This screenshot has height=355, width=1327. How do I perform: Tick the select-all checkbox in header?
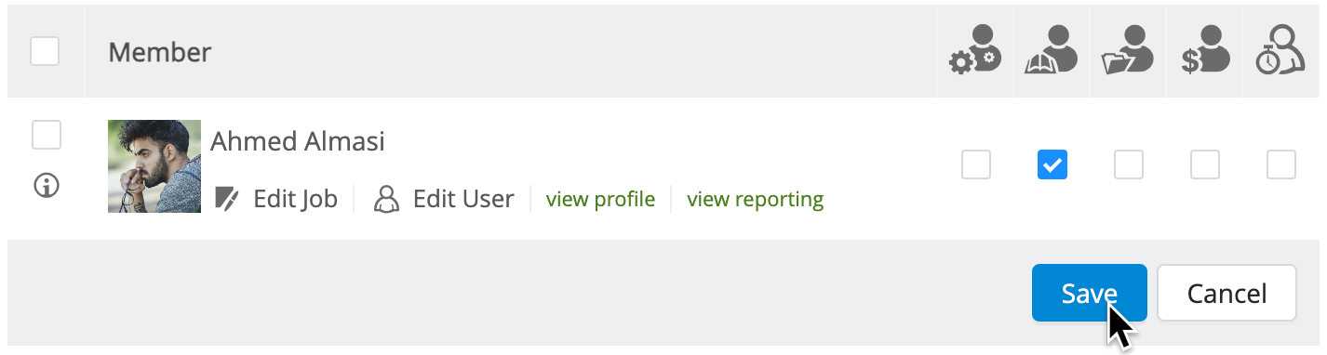[45, 51]
